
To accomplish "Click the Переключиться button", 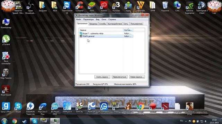I will [x=120, y=77].
